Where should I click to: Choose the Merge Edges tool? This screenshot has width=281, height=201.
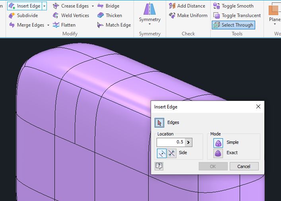(x=27, y=25)
